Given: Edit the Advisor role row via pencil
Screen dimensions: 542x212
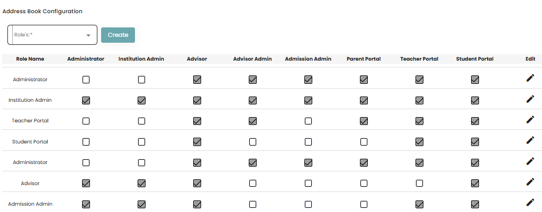Looking at the screenshot, I should [x=530, y=182].
